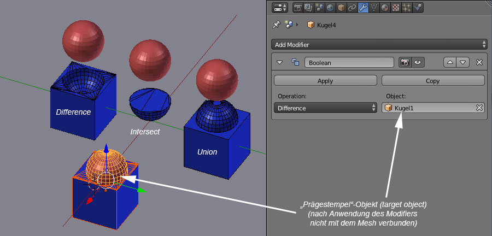Open the Texture checkerboard tab

pyautogui.click(x=395, y=8)
